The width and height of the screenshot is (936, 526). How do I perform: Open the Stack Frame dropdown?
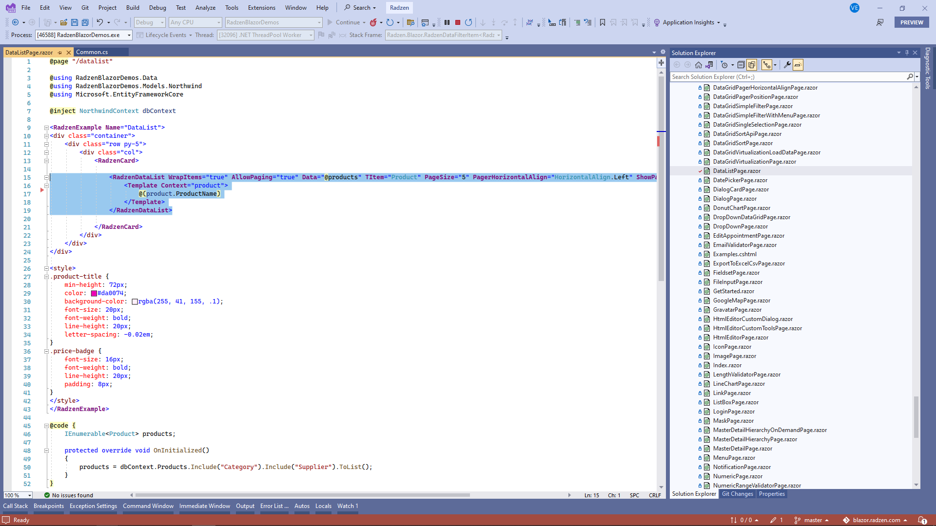click(443, 35)
